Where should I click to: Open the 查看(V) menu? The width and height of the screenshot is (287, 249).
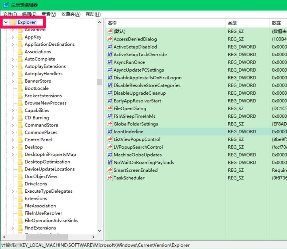[49, 14]
